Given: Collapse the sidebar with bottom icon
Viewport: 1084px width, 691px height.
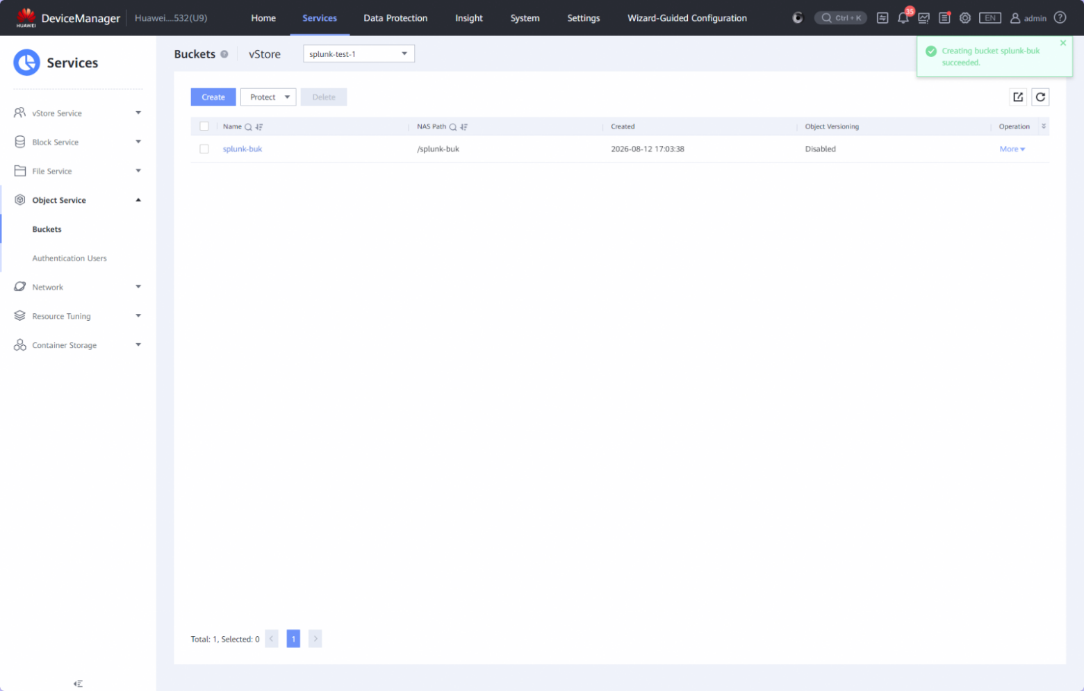Looking at the screenshot, I should 78,684.
